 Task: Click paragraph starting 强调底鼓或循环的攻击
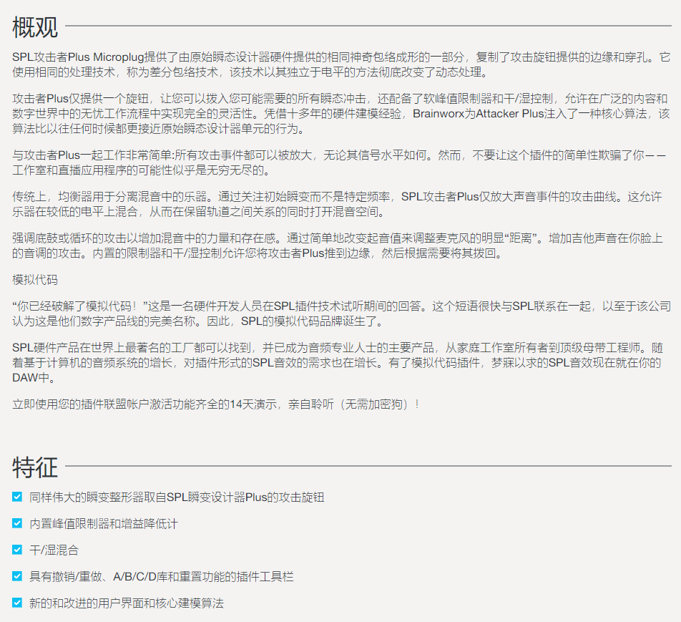pyautogui.click(x=338, y=246)
